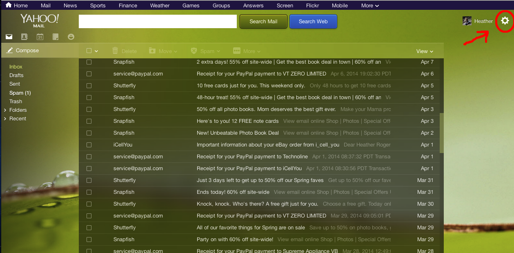Check the iCellYou eBay order email
This screenshot has width=514, height=253.
pyautogui.click(x=89, y=145)
